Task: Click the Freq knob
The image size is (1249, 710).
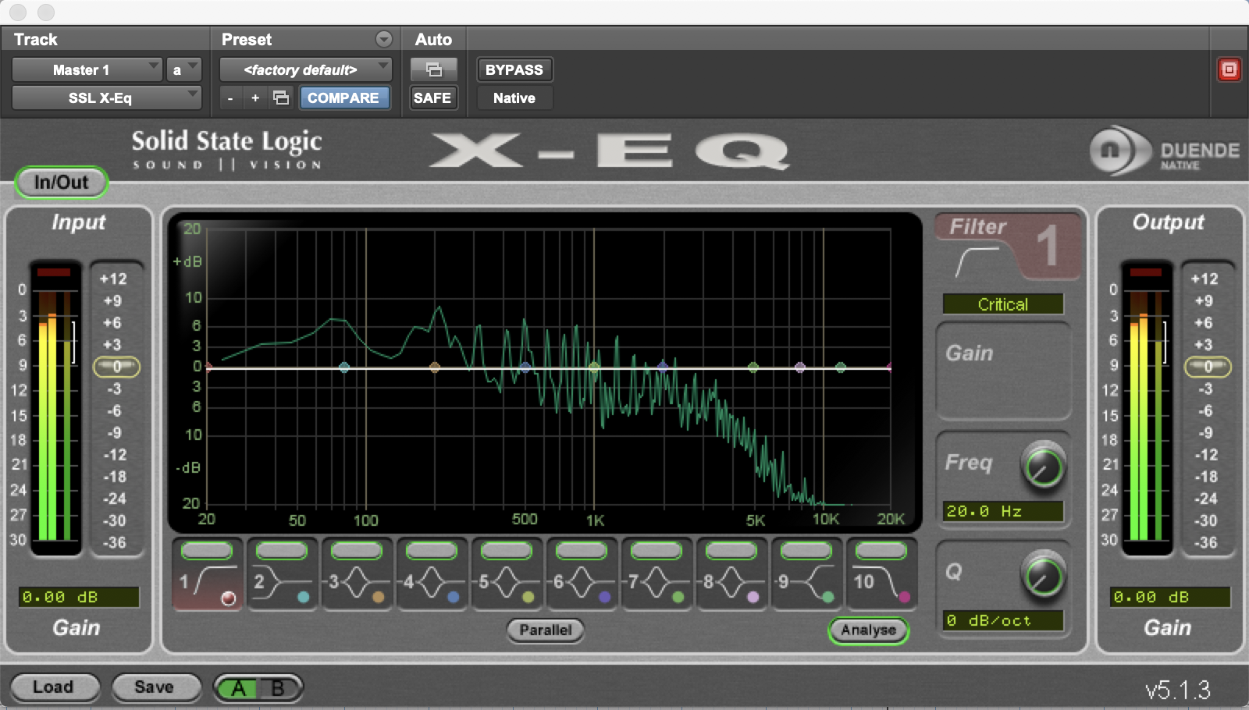Action: [x=1043, y=466]
